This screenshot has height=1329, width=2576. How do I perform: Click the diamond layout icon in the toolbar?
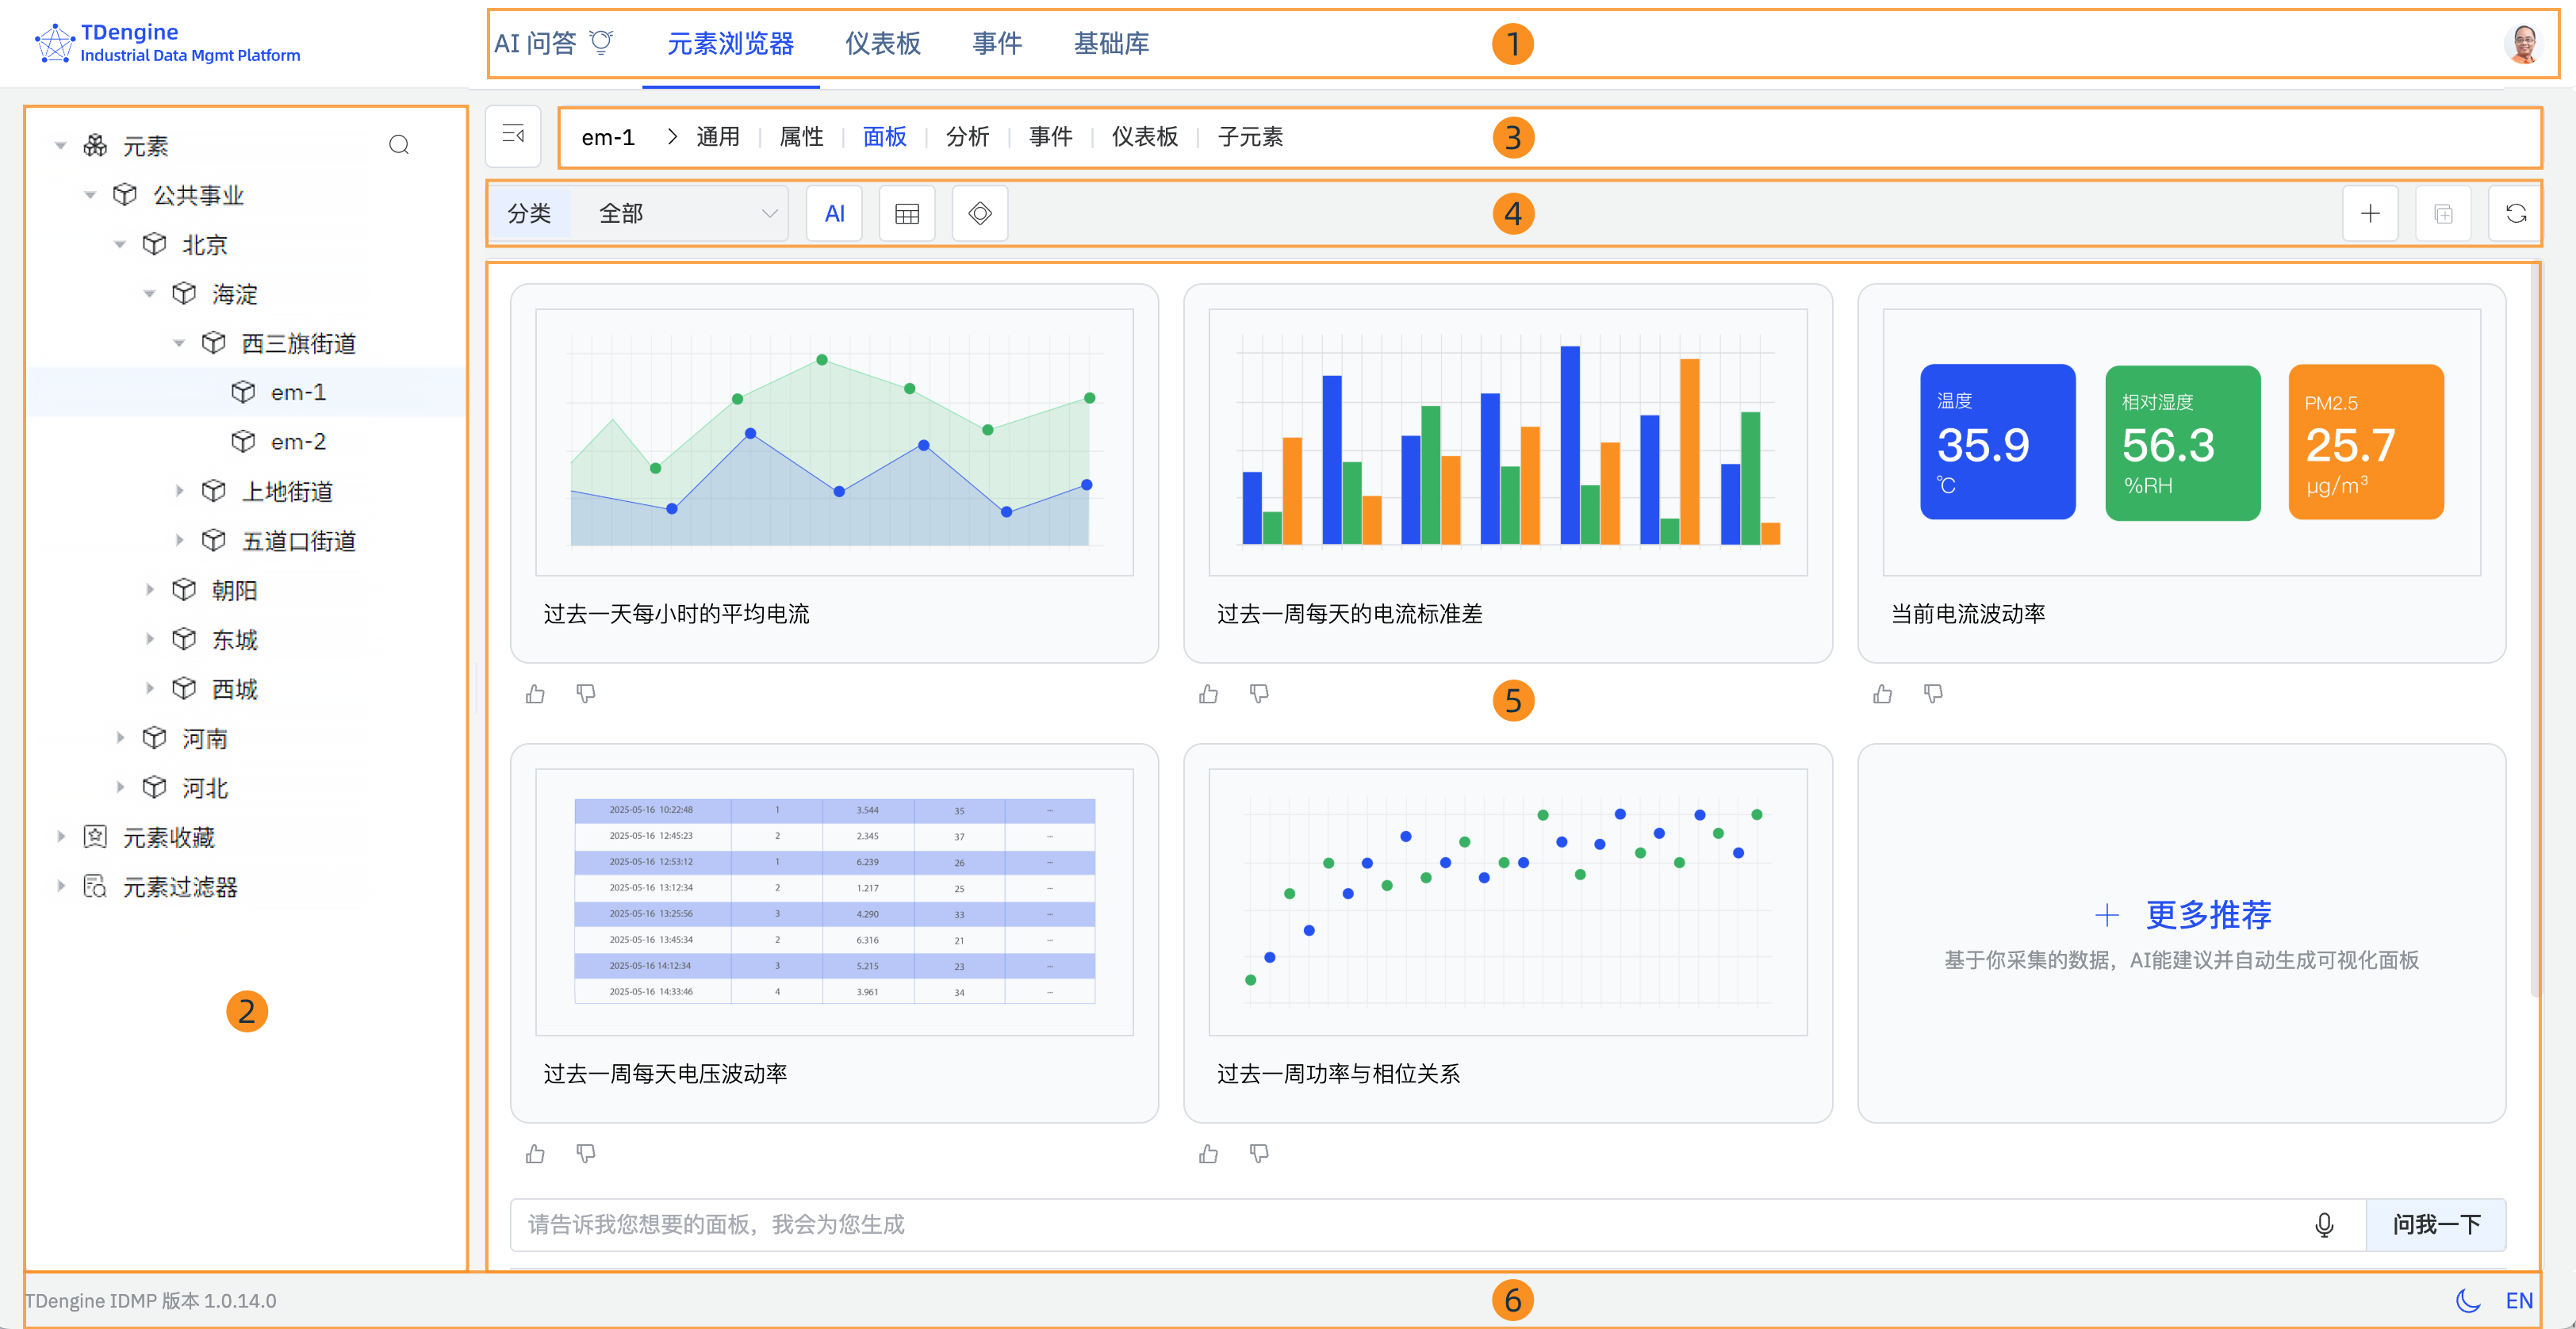(x=979, y=212)
